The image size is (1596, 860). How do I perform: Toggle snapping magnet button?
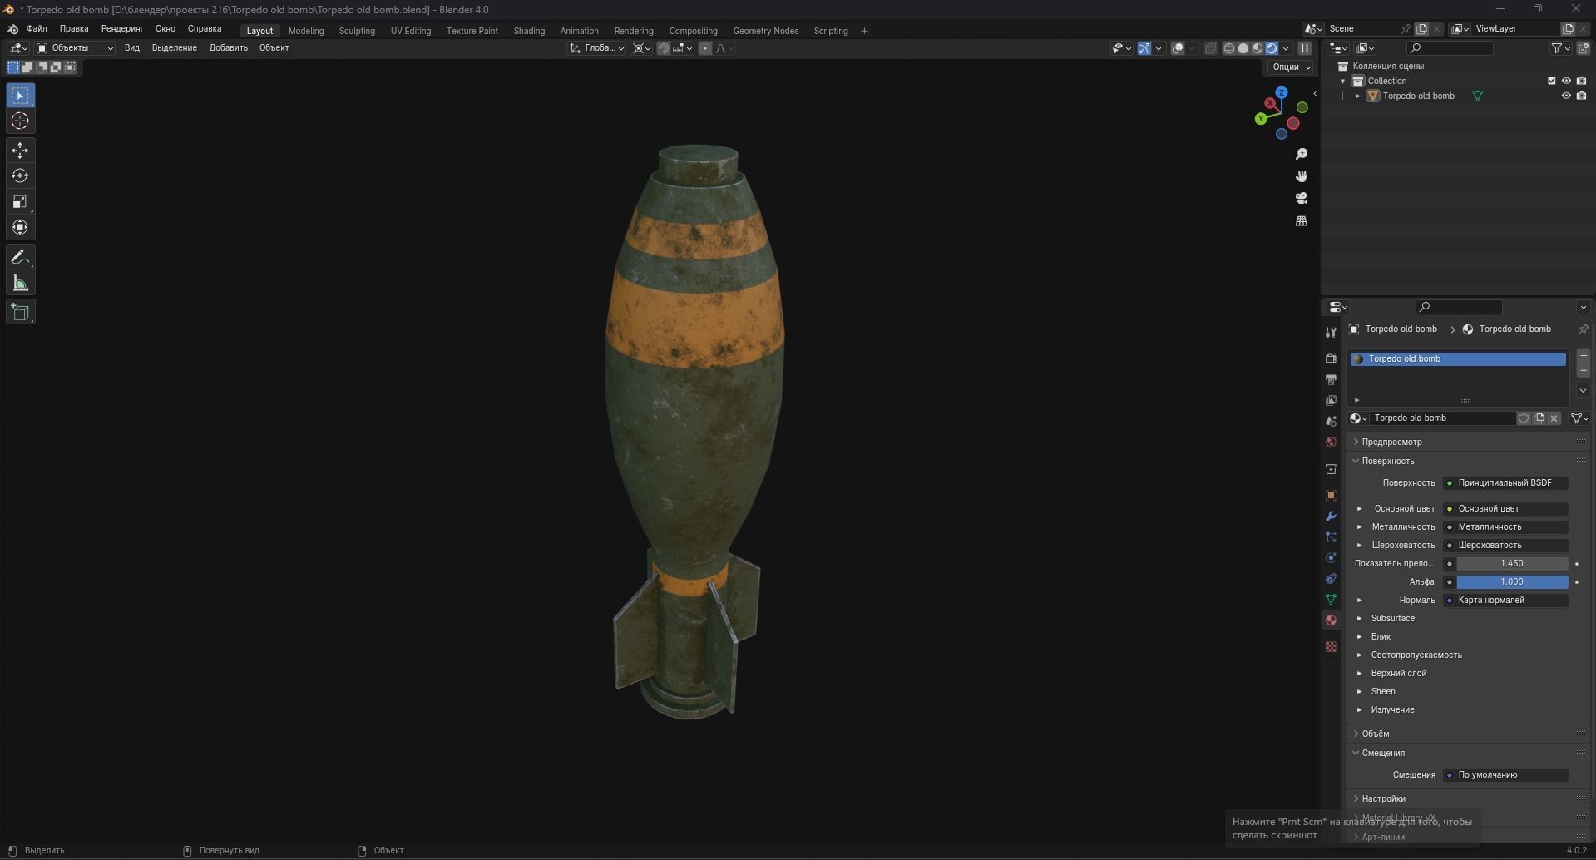(663, 48)
